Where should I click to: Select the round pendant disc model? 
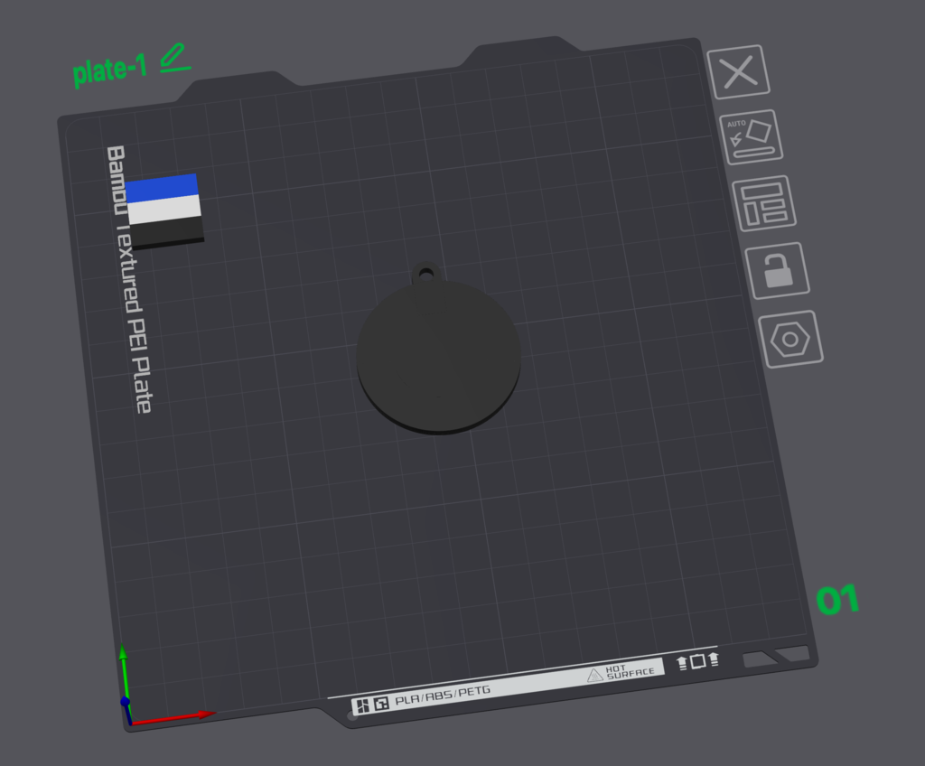pyautogui.click(x=438, y=356)
